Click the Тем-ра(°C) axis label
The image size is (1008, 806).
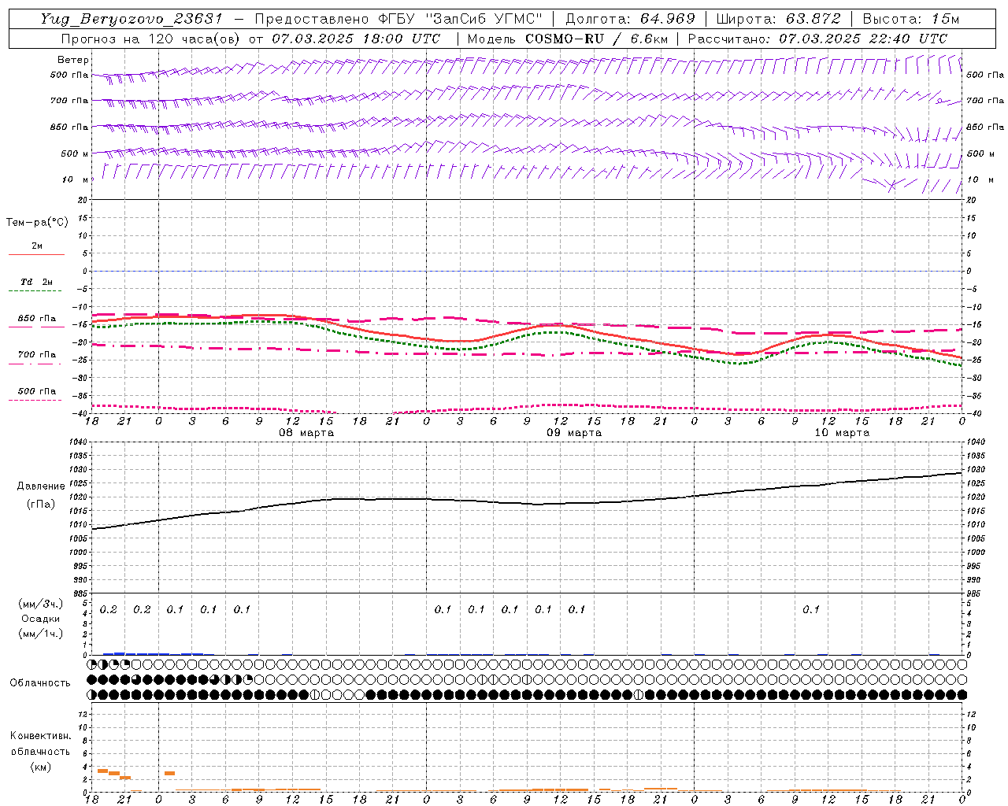[x=37, y=223]
